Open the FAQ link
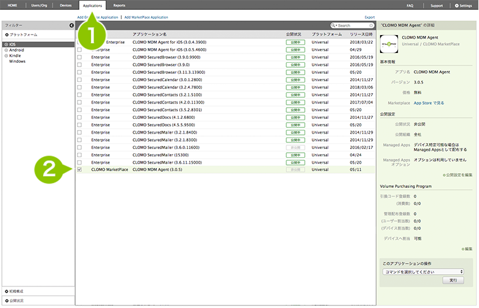 coord(410,6)
